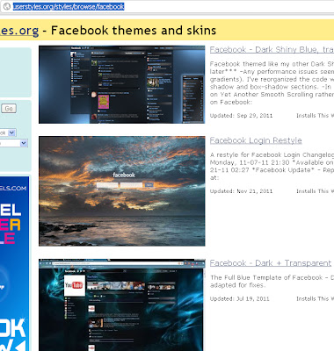Click the 'Facebook themes and skins' heading

[134, 31]
